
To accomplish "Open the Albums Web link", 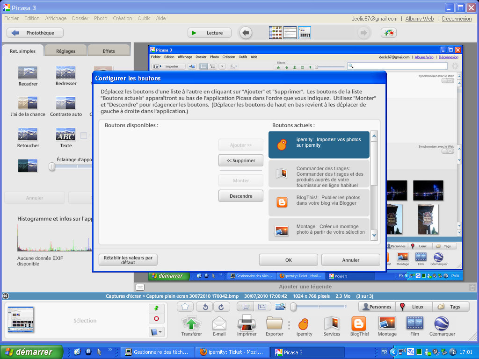I will point(420,19).
